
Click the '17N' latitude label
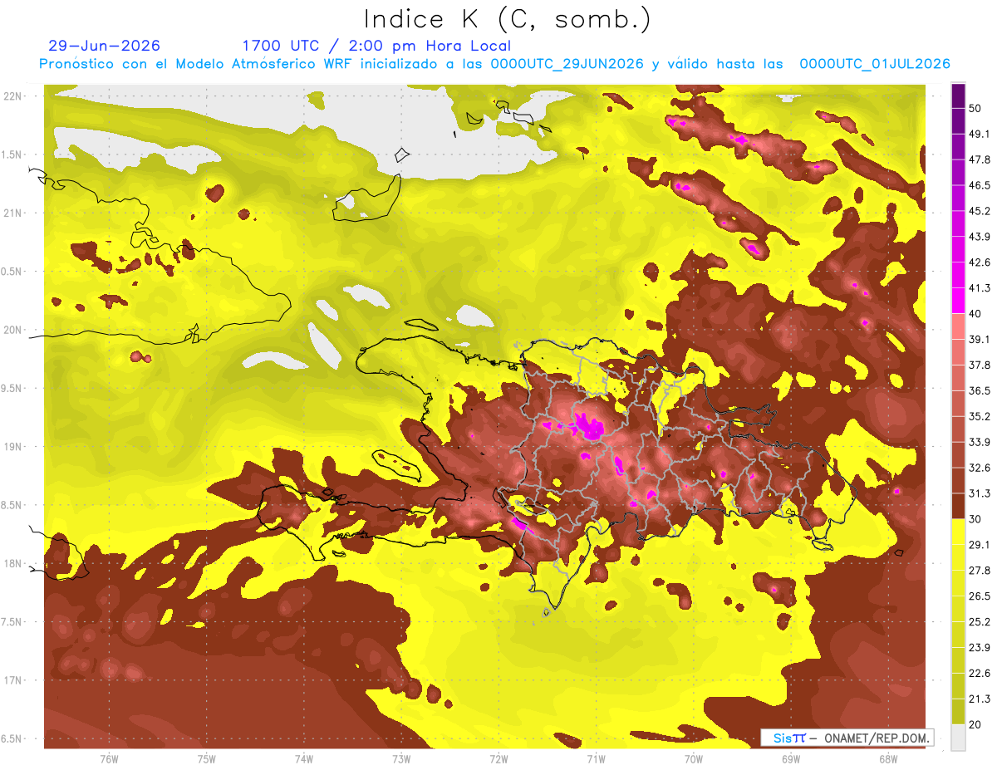pyautogui.click(x=13, y=680)
